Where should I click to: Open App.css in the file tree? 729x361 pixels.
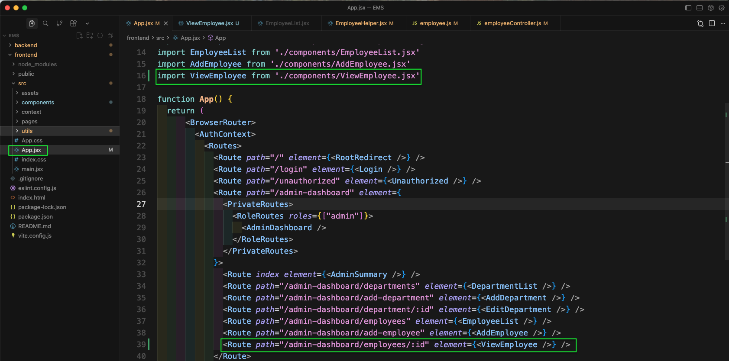coord(60,140)
